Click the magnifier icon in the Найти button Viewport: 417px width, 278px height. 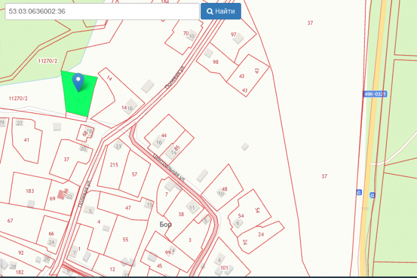pyautogui.click(x=210, y=12)
